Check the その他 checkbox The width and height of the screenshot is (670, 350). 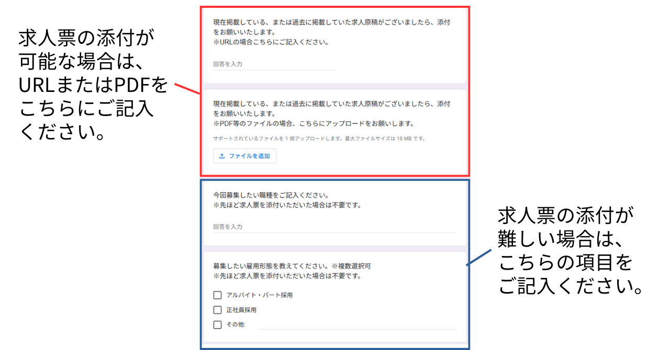tap(218, 325)
